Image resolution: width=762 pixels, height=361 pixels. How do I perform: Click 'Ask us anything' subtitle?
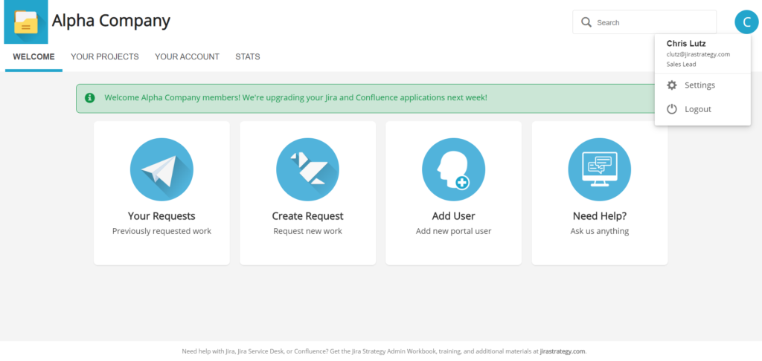pos(600,232)
